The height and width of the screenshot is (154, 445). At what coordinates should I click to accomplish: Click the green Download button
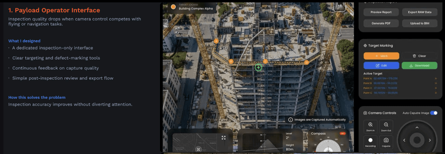pyautogui.click(x=419, y=65)
